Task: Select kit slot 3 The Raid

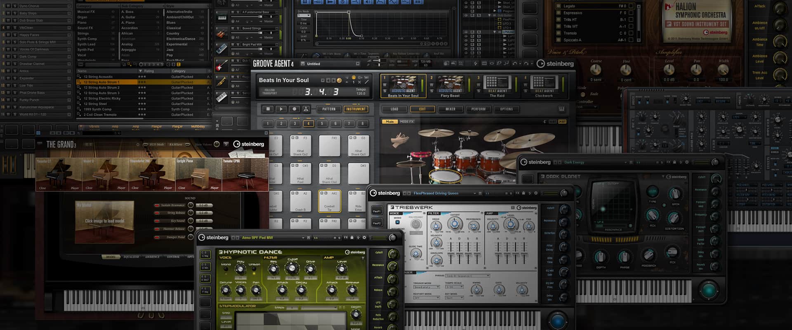Action: (x=497, y=86)
